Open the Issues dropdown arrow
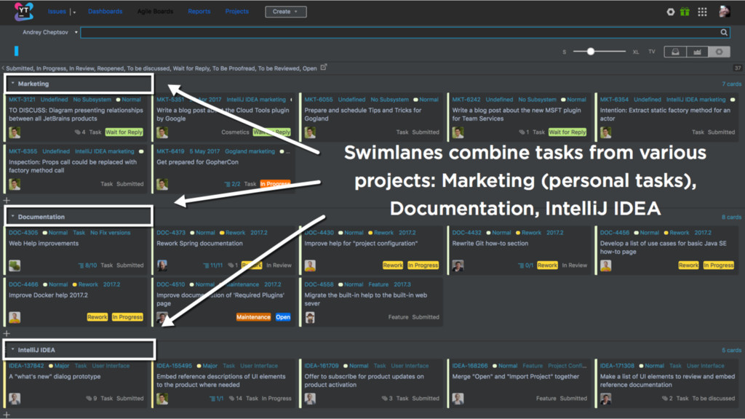Image resolution: width=745 pixels, height=419 pixels. pos(75,12)
